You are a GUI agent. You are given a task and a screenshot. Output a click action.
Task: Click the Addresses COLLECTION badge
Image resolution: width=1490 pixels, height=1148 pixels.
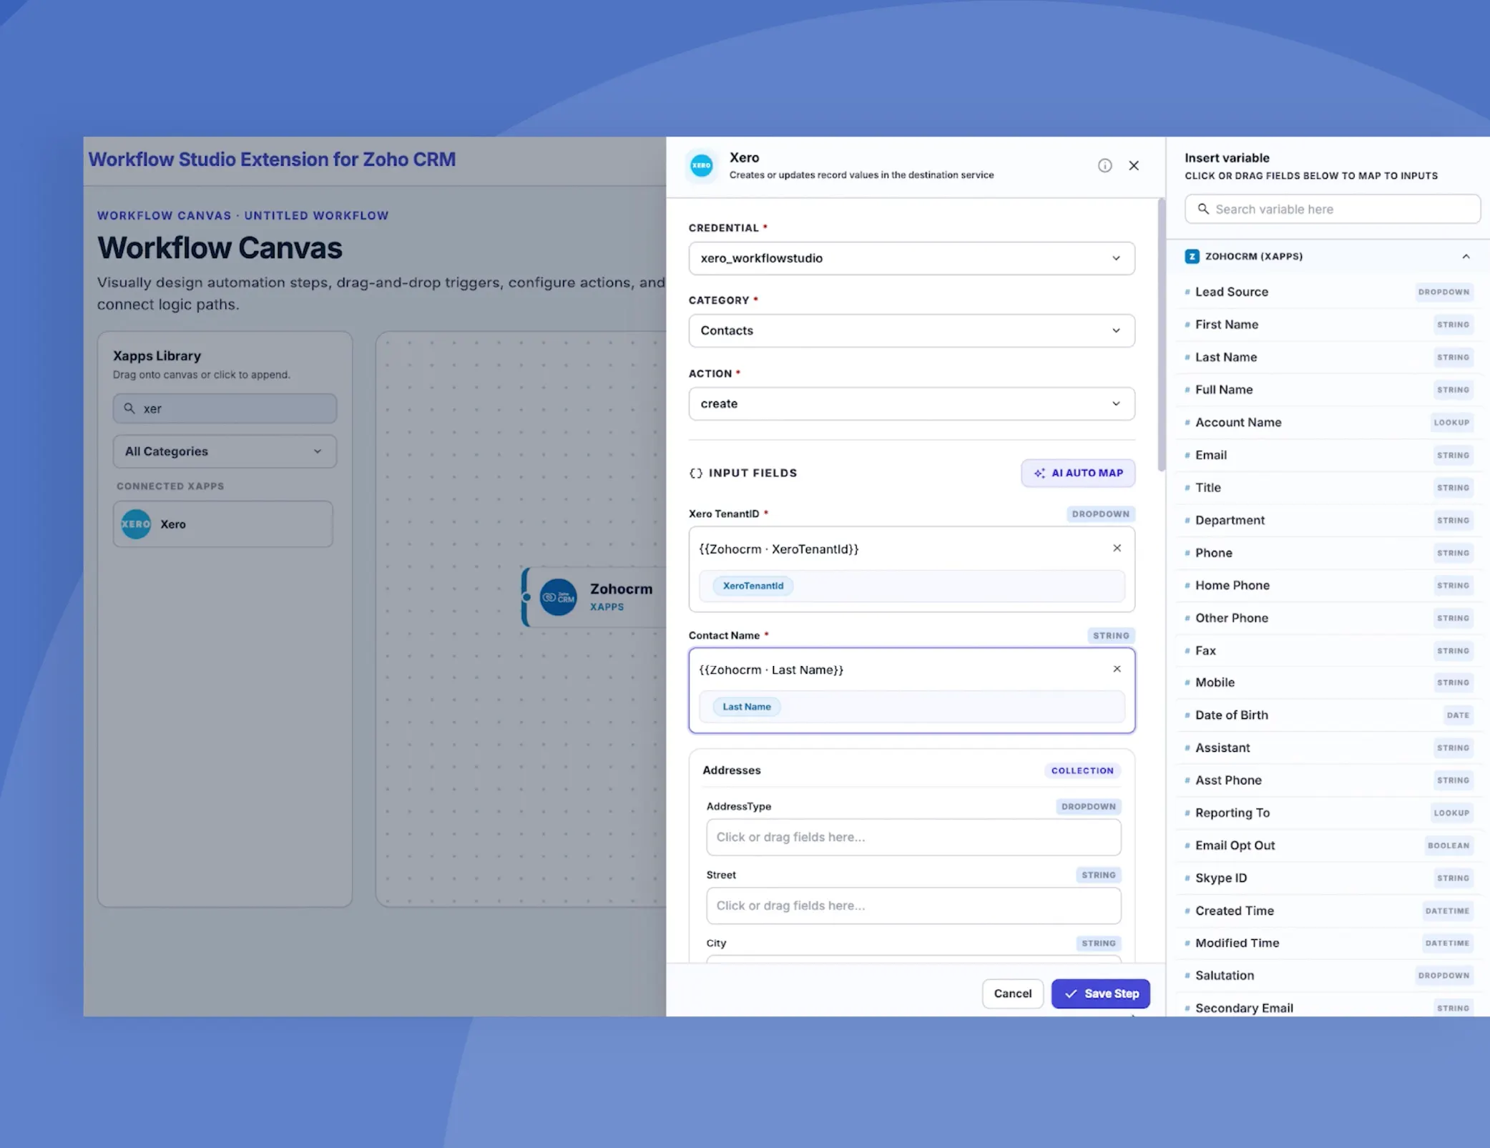(x=1082, y=770)
